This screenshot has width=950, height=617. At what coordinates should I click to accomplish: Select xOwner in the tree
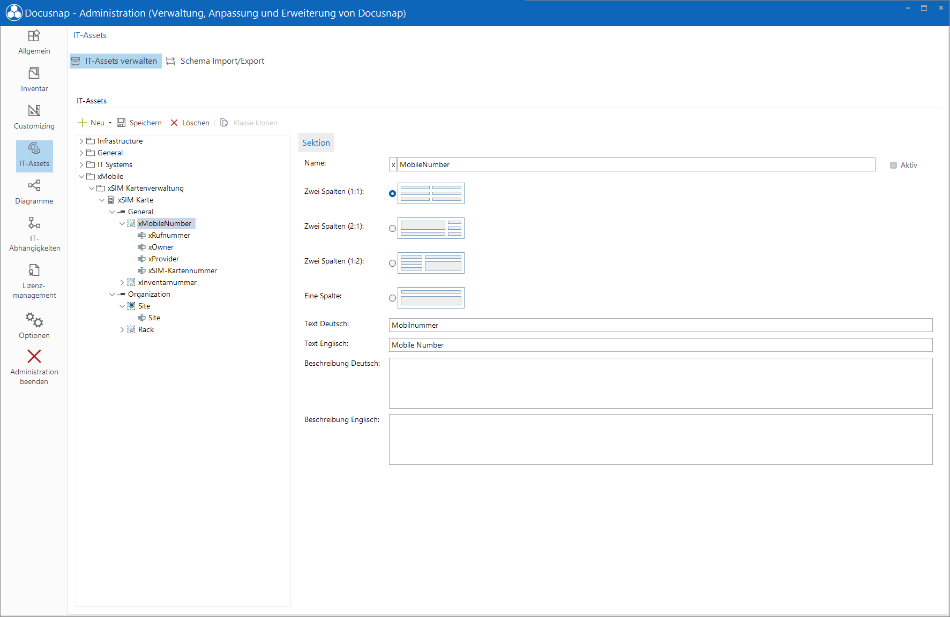[x=161, y=247]
